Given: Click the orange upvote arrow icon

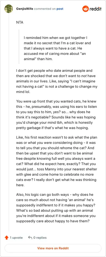Looking at the screenshot, I should pyautogui.click(x=7, y=238).
